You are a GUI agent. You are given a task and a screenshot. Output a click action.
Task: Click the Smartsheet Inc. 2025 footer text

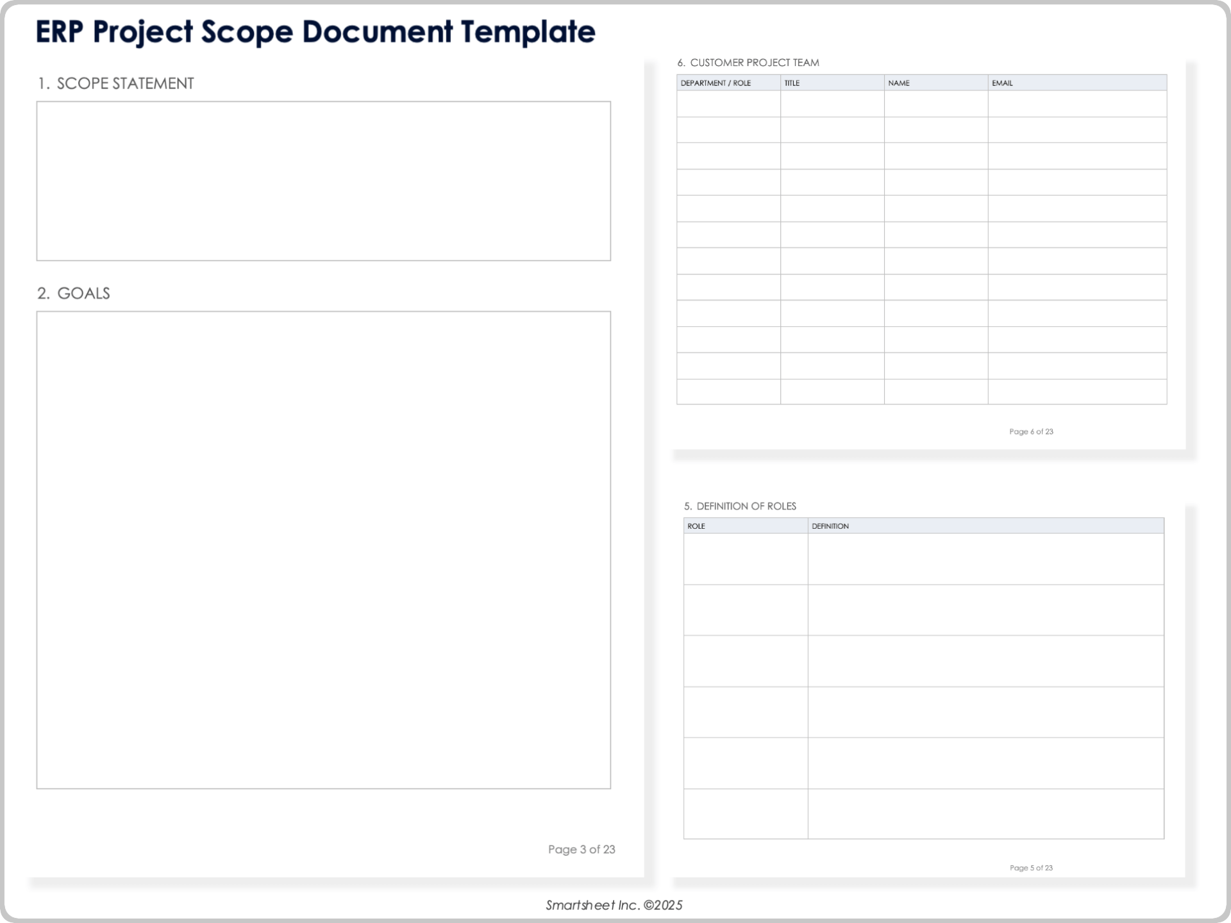615,906
